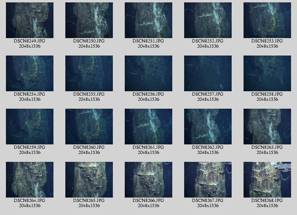This screenshot has width=297, height=215.
Task: Open the DSCN8261.JPG image
Action: pyautogui.click(x=148, y=127)
